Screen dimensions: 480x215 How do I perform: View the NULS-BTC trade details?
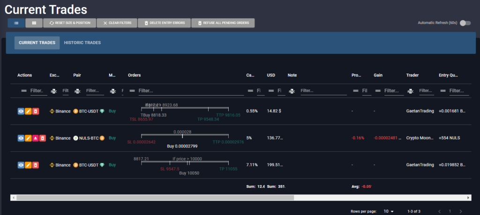click(x=21, y=138)
